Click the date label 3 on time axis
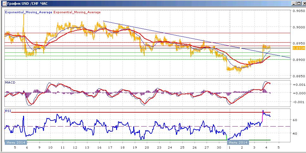306x153 pixels. pos(254,148)
